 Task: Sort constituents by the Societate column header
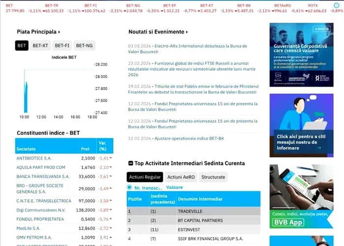click(x=26, y=149)
